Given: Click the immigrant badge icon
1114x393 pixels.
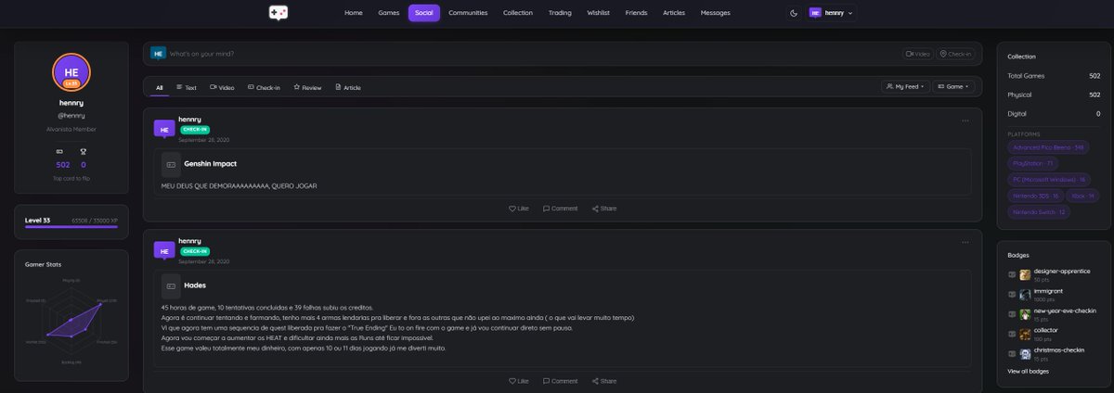Looking at the screenshot, I should point(1025,294).
